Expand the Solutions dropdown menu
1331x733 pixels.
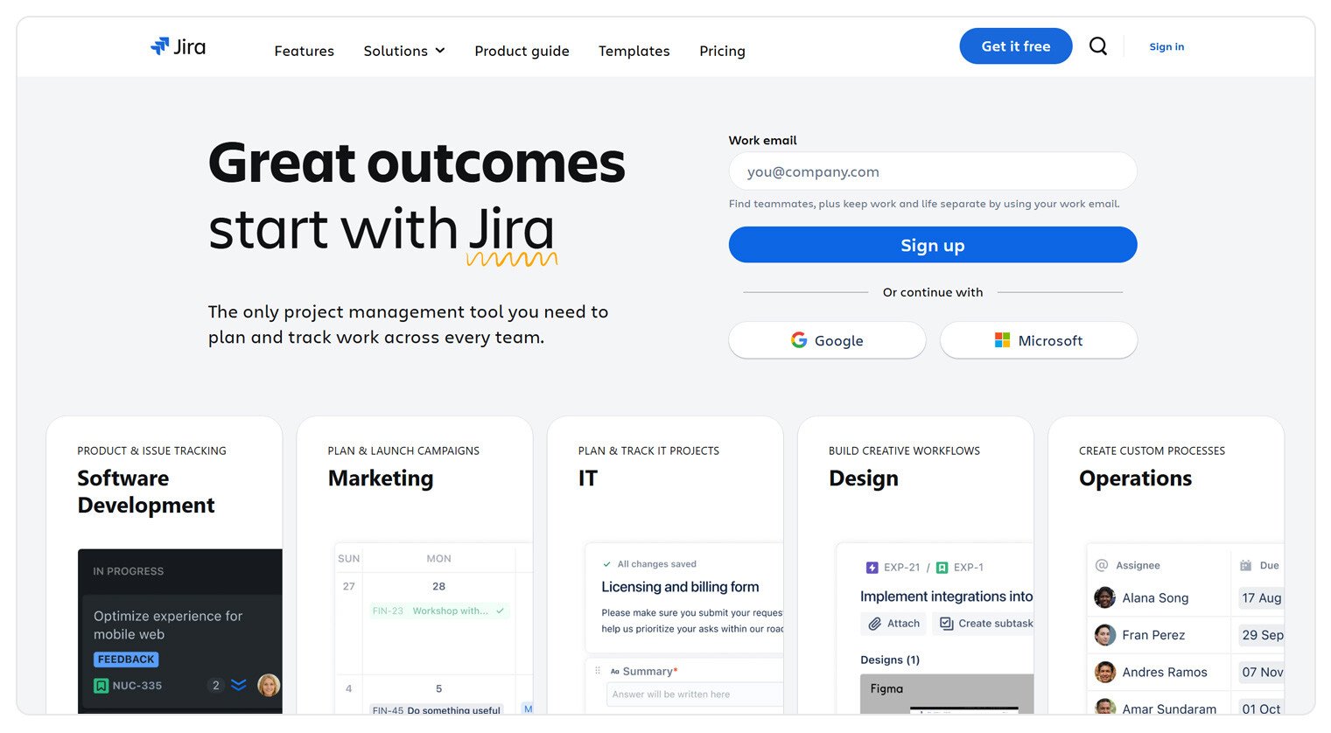(404, 51)
